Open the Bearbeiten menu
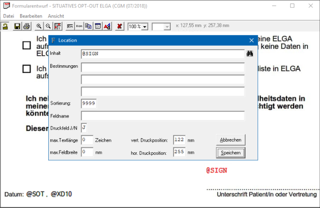Image resolution: width=320 pixels, height=208 pixels. [x=31, y=16]
